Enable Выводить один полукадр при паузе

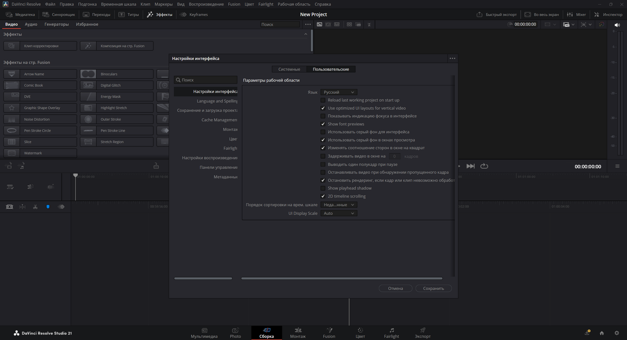pos(323,164)
